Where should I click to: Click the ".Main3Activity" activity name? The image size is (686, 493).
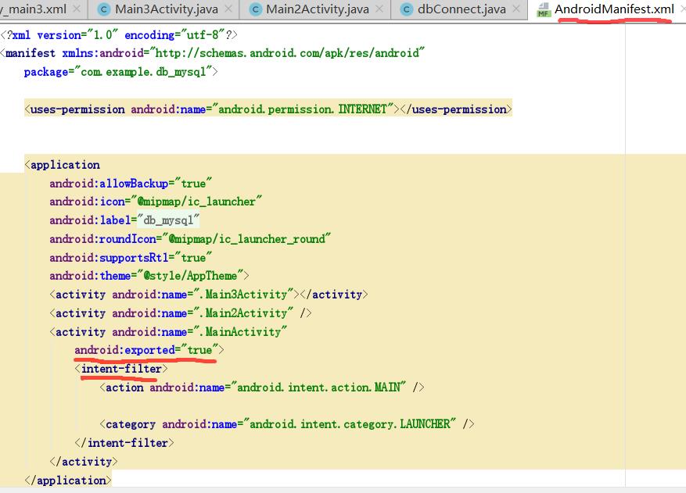tap(243, 295)
